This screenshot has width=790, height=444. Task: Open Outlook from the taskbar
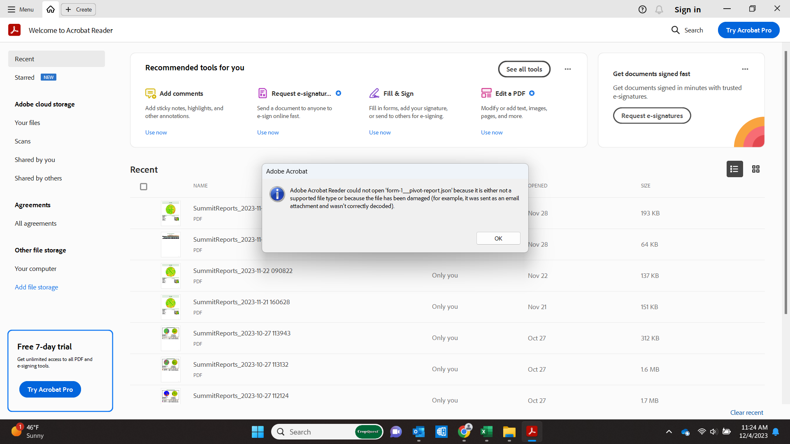(x=418, y=432)
